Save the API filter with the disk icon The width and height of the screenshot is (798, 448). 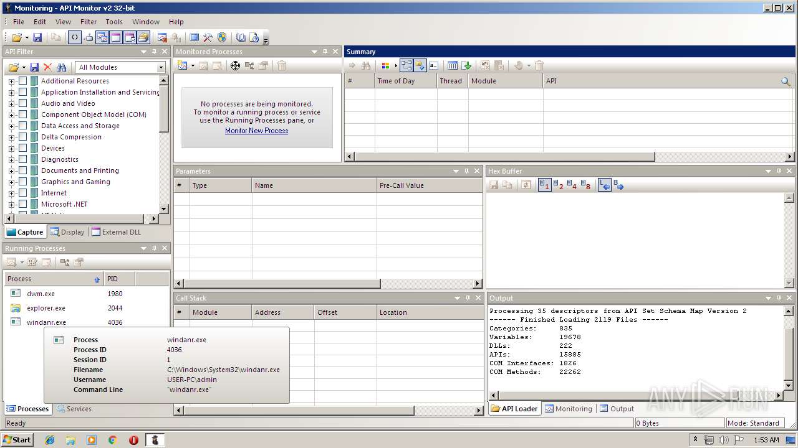[x=34, y=67]
